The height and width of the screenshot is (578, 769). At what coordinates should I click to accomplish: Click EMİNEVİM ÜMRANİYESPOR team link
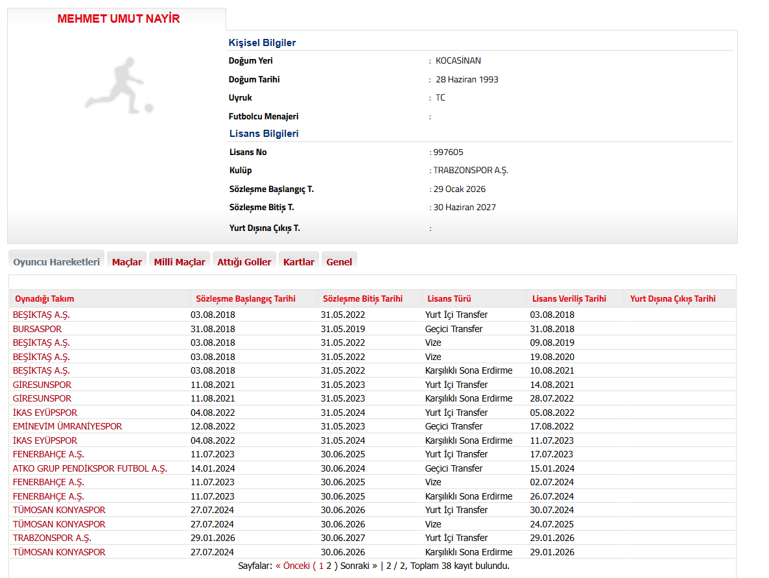(x=67, y=426)
